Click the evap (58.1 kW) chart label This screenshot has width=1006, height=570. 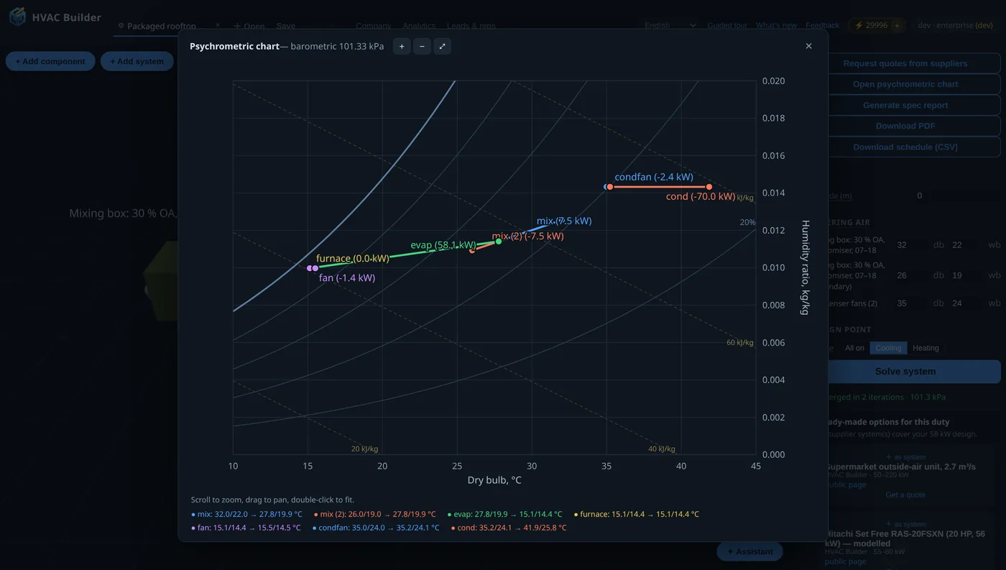(443, 245)
